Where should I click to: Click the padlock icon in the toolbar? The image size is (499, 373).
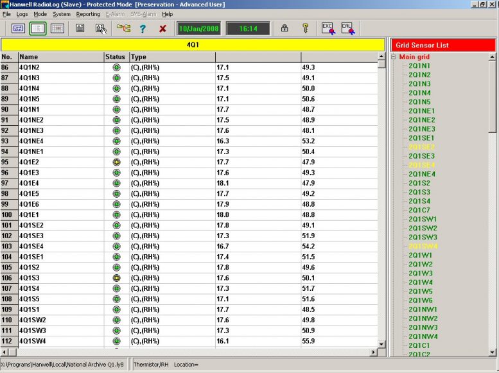coord(284,28)
